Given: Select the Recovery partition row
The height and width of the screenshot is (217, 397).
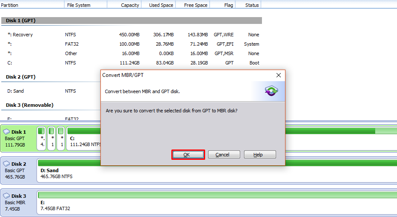Looking at the screenshot, I should [x=131, y=35].
